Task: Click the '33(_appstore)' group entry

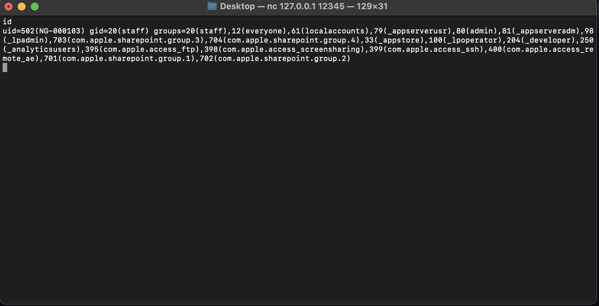Action: pyautogui.click(x=394, y=40)
